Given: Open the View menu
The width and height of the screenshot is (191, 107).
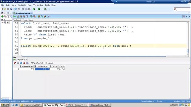Looking at the screenshot, I should [x=14, y=5].
